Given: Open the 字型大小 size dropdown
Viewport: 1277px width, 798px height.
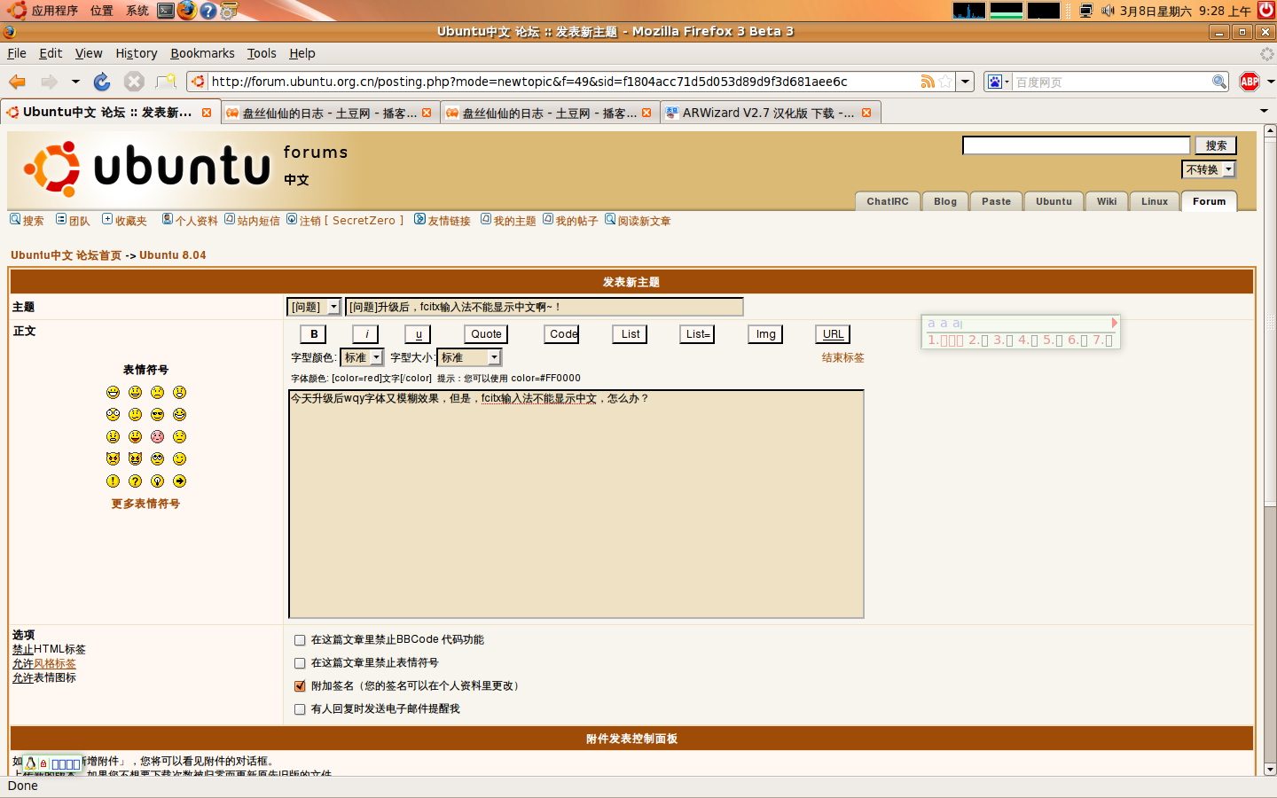Looking at the screenshot, I should [x=469, y=357].
